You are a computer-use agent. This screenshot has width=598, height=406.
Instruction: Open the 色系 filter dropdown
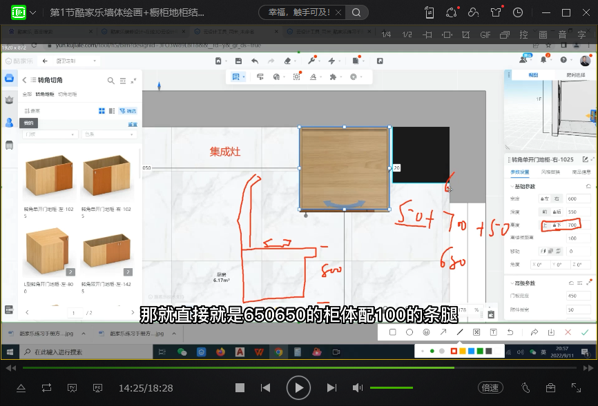[108, 134]
